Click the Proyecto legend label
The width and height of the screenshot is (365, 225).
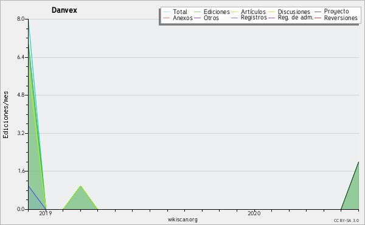click(x=336, y=12)
